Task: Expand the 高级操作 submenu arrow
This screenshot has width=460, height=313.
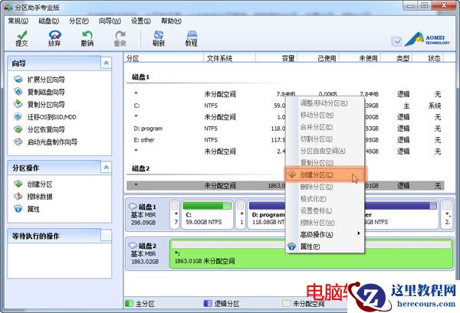Action: click(359, 233)
